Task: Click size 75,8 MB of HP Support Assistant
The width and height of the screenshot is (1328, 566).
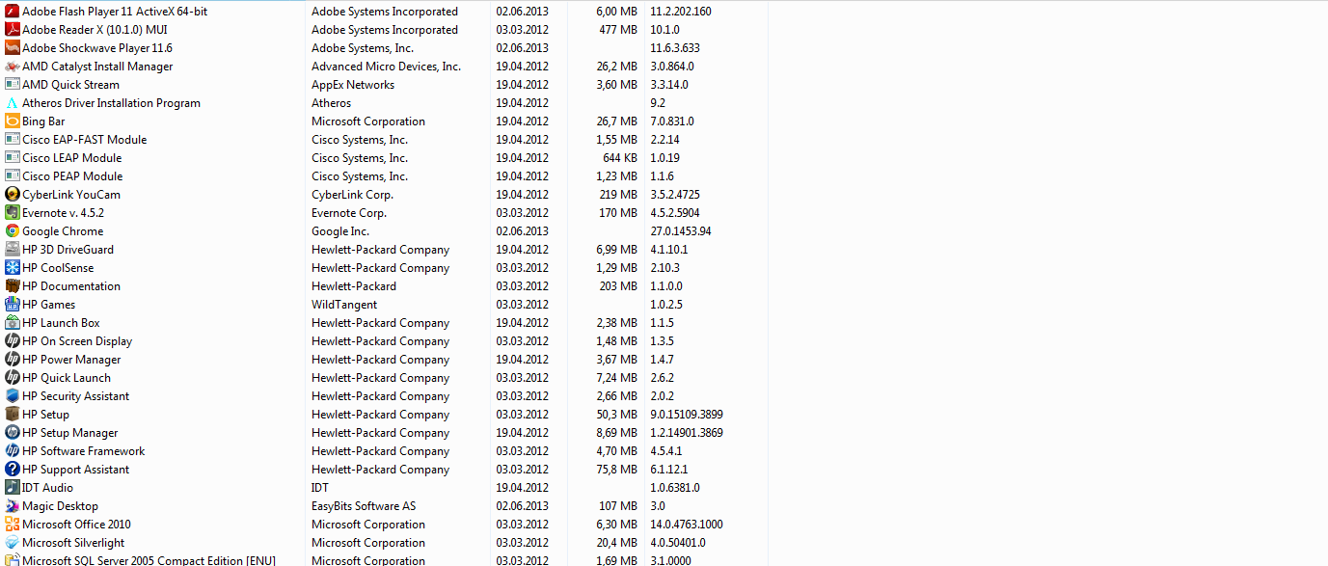Action: 616,470
